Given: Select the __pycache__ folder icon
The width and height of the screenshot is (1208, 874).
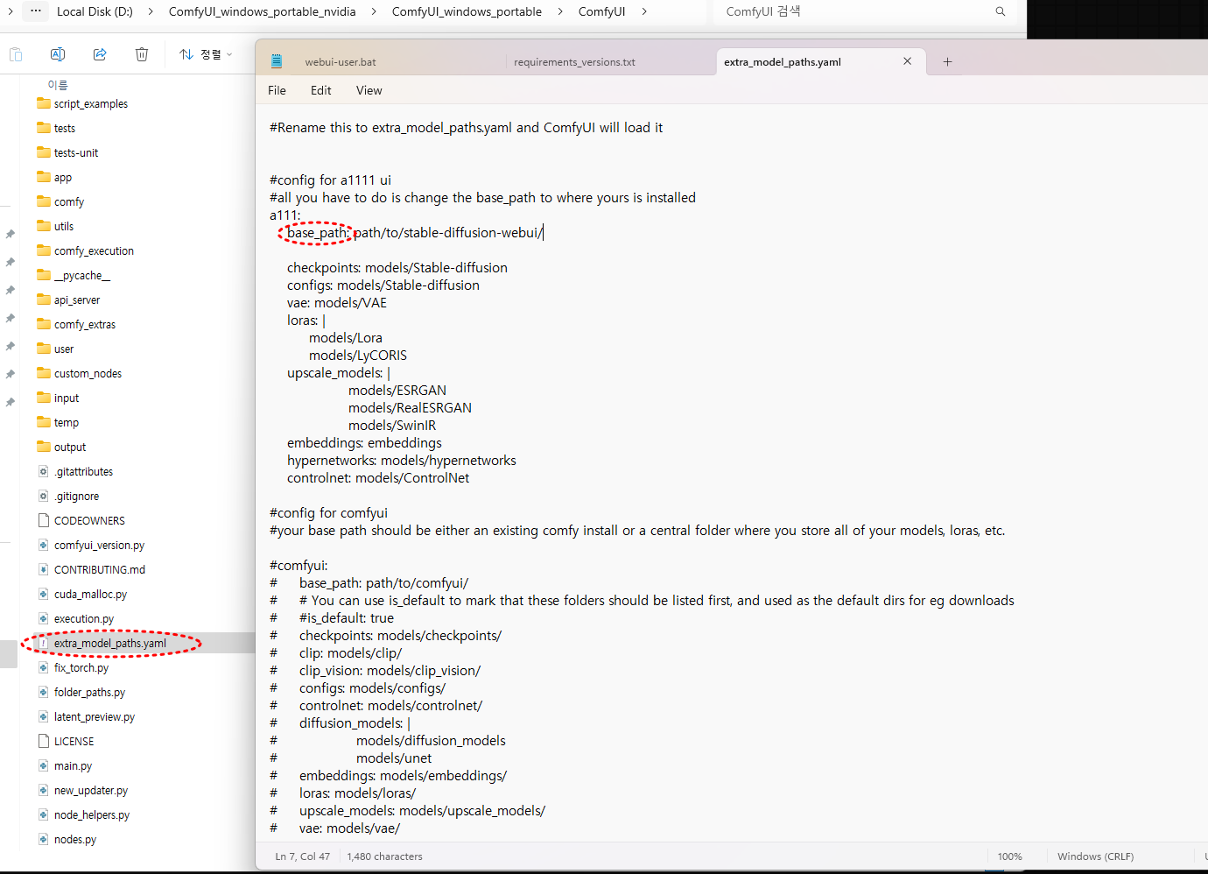Looking at the screenshot, I should (x=44, y=275).
